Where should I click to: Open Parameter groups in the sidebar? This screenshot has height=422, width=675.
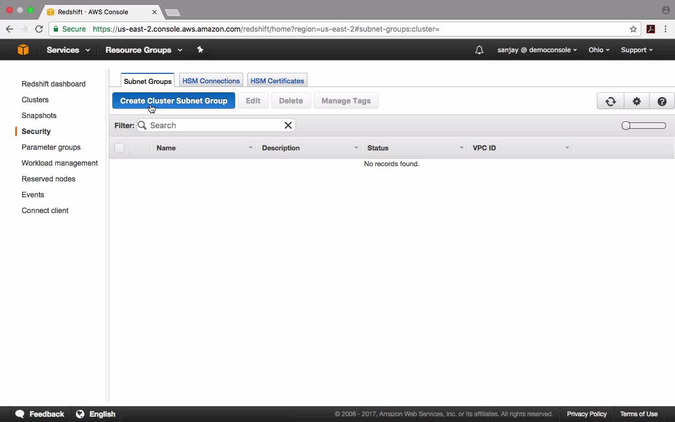pyautogui.click(x=51, y=147)
